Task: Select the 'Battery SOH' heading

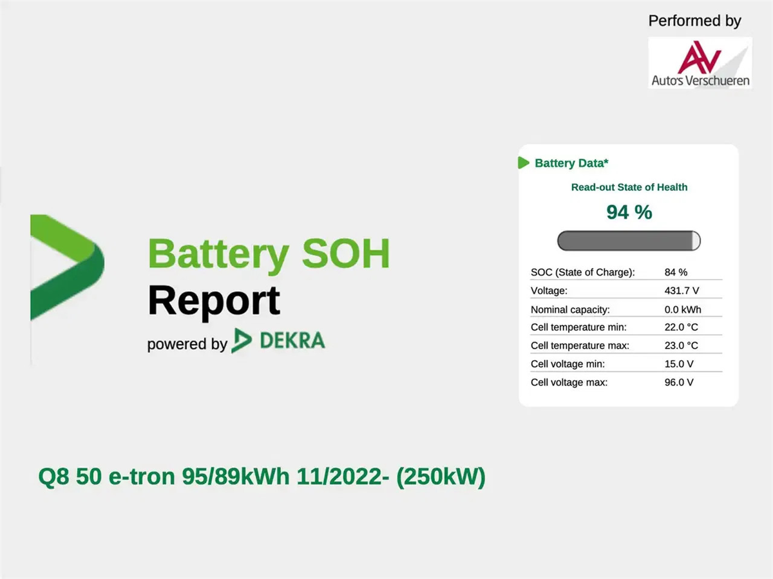Action: [x=269, y=254]
